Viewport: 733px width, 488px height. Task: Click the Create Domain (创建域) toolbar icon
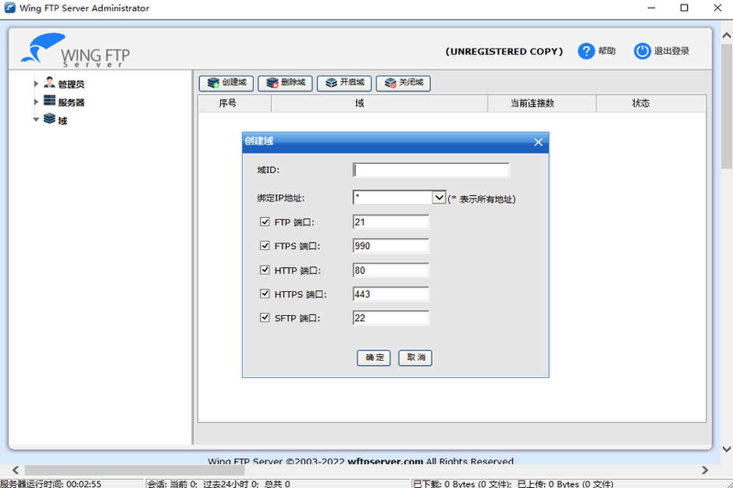pos(213,83)
